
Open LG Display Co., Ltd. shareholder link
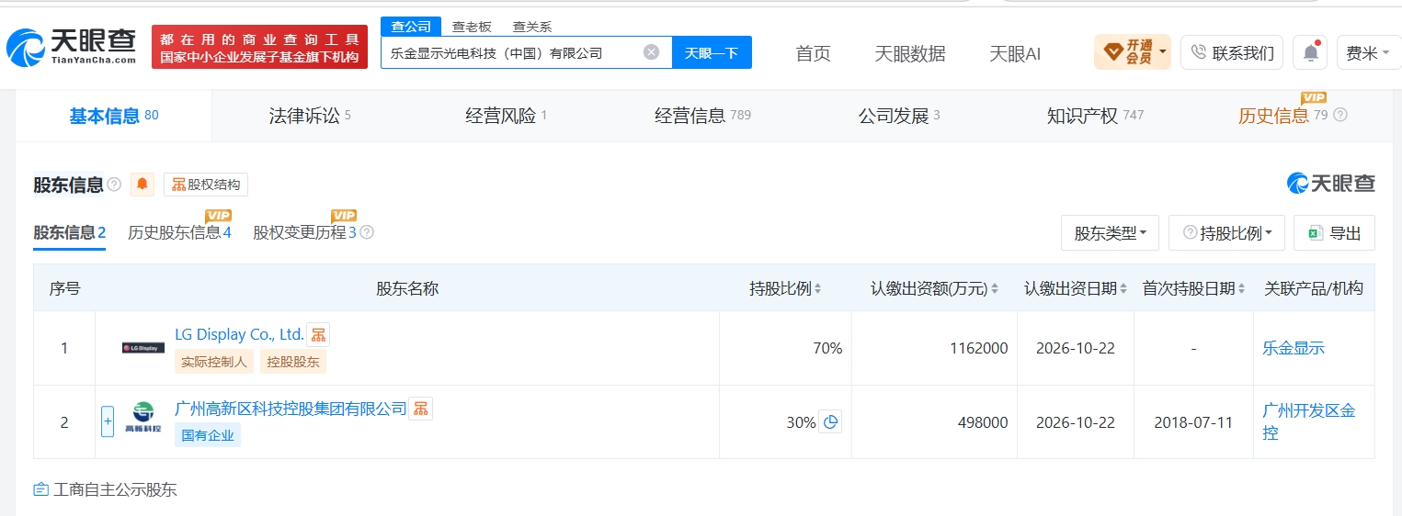click(x=239, y=334)
